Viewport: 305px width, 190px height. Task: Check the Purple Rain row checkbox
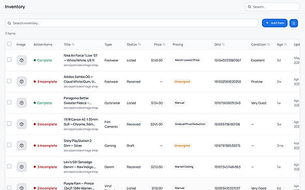[x=9, y=187]
